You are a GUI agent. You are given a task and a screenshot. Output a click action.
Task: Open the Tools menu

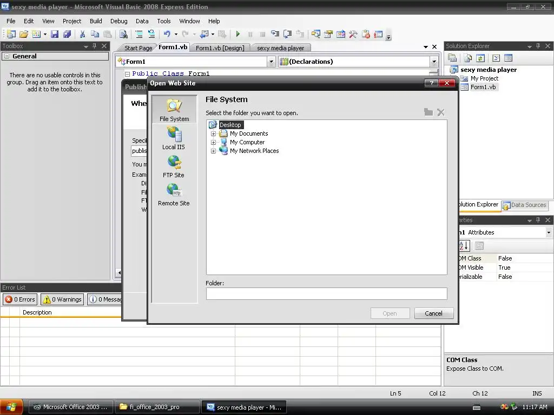(163, 21)
